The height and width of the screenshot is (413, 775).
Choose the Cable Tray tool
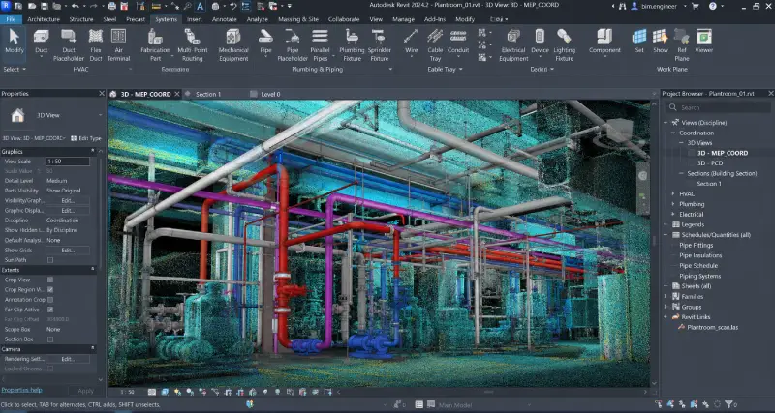click(x=435, y=44)
